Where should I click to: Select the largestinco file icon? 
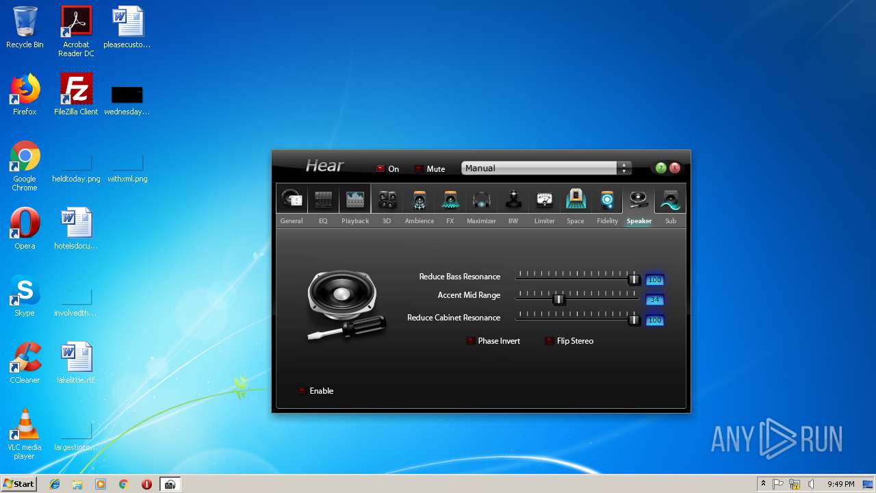pos(76,438)
